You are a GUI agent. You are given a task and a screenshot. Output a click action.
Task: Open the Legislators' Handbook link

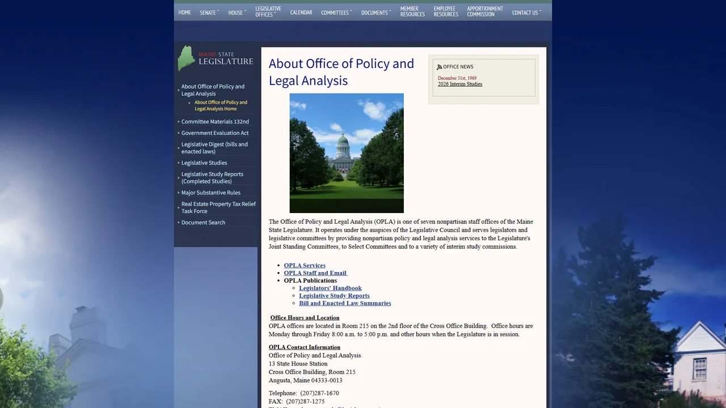(330, 288)
